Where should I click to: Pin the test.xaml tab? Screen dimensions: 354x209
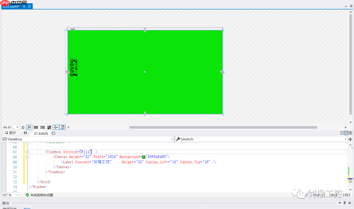pyautogui.click(x=24, y=6)
